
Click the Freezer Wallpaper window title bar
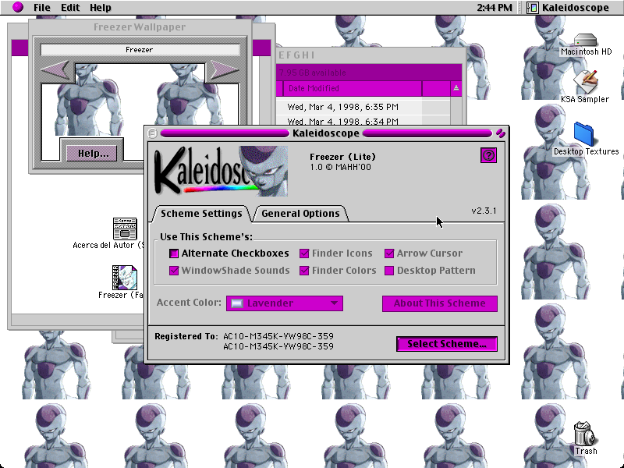pyautogui.click(x=140, y=27)
